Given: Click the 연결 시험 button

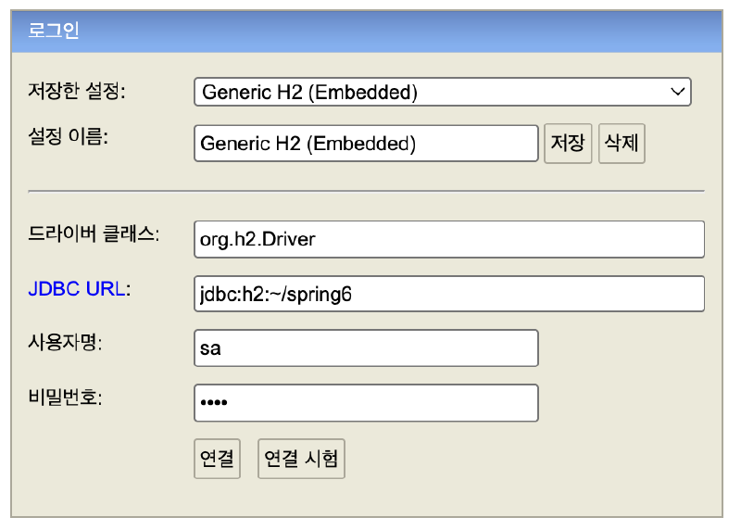Looking at the screenshot, I should click(301, 459).
